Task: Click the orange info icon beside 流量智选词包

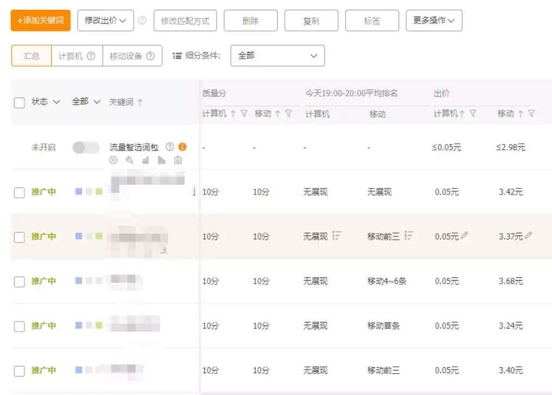Action: pos(182,147)
